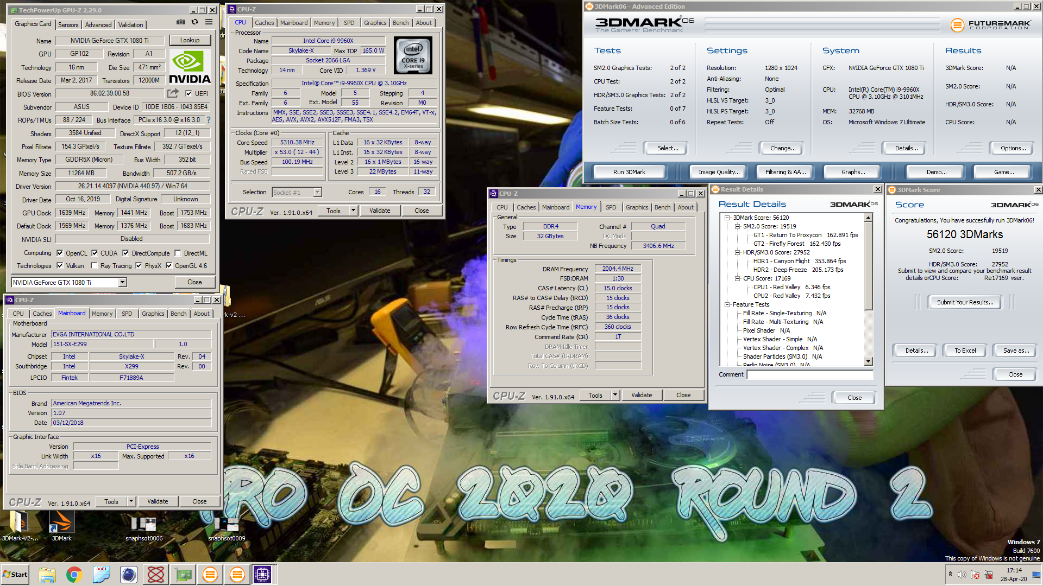
Task: Click Validate in CPU-Z Memory window
Action: pos(642,395)
